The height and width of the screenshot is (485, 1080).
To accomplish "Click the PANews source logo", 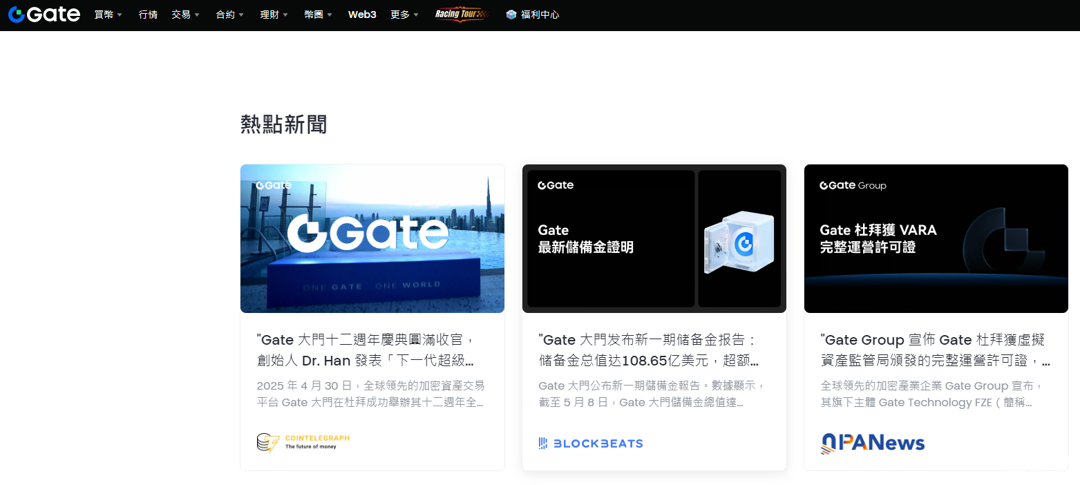I will (x=873, y=443).
